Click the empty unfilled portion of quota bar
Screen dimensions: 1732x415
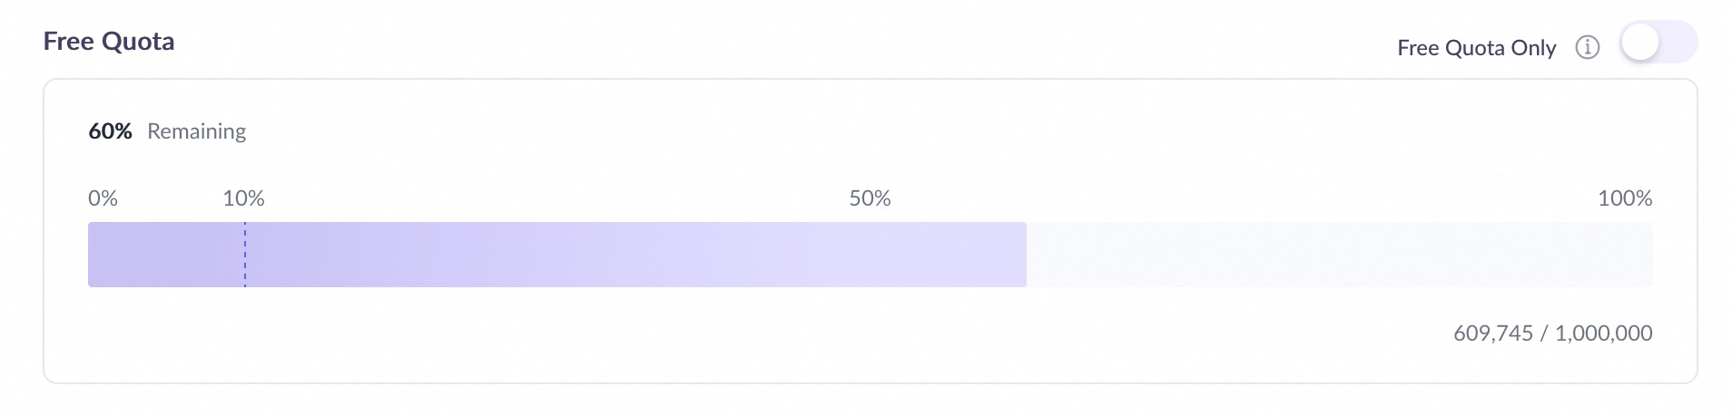(x=1339, y=255)
